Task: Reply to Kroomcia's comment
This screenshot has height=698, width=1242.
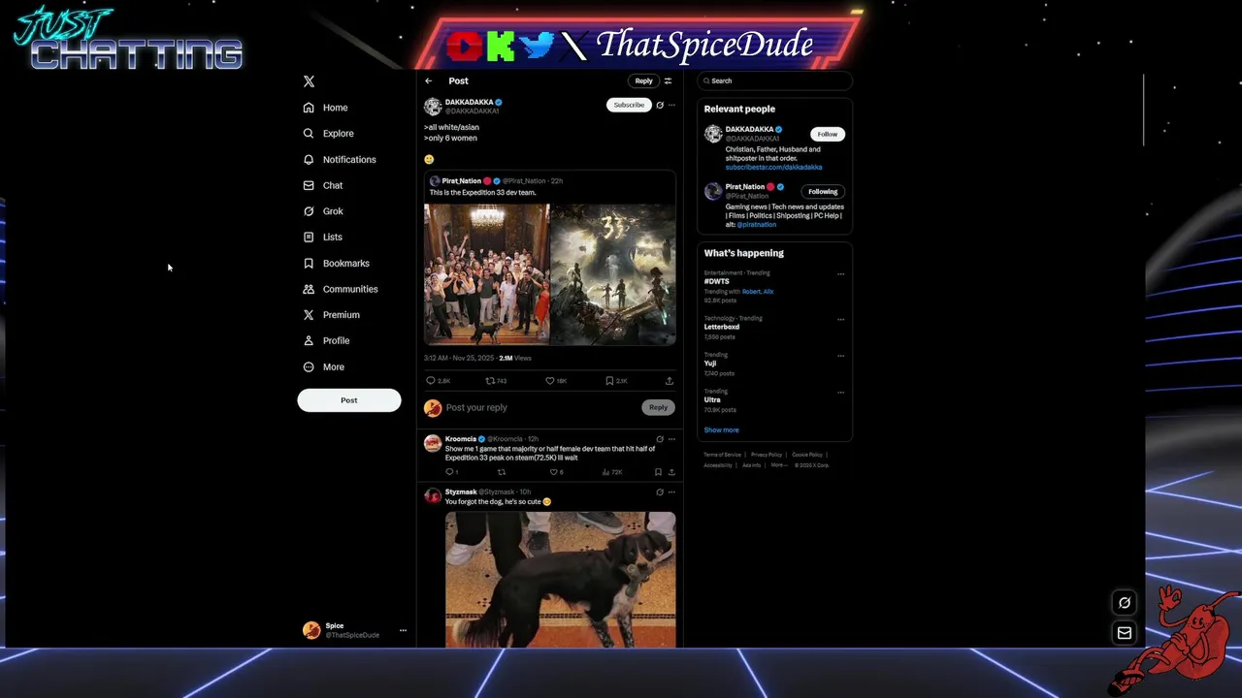Action: tap(451, 472)
